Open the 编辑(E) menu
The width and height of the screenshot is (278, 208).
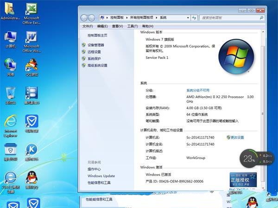tap(102, 26)
